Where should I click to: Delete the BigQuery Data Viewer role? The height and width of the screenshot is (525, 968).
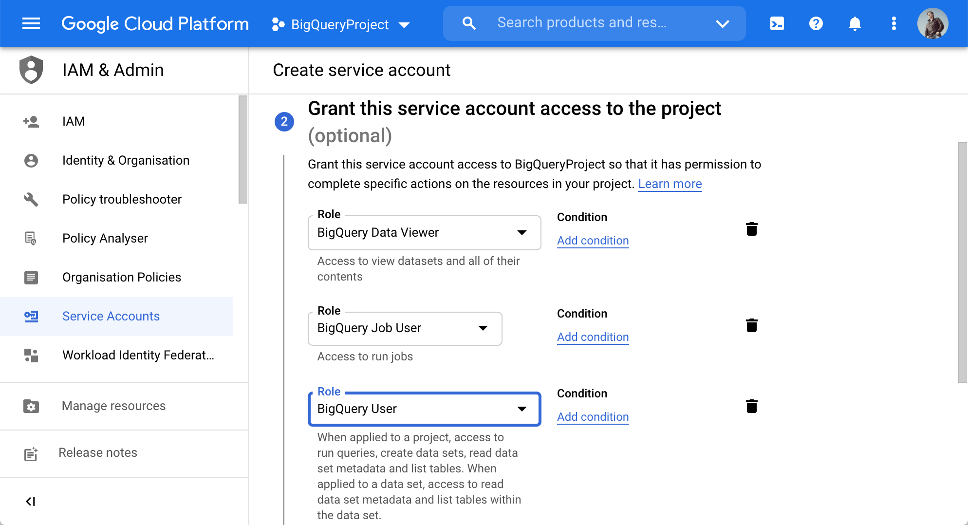click(752, 229)
